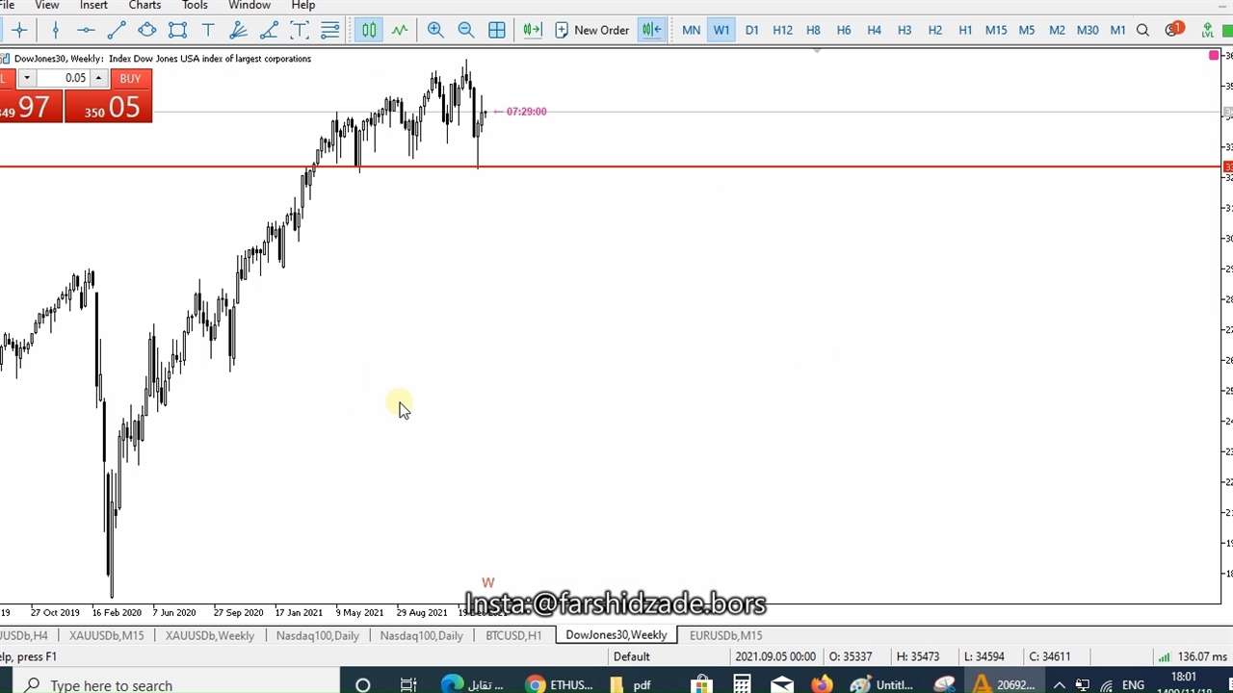Open the Charts menu
Image resolution: width=1233 pixels, height=693 pixels.
pos(144,6)
